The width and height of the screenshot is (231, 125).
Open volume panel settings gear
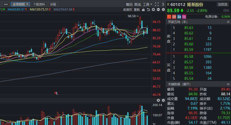coord(163,100)
